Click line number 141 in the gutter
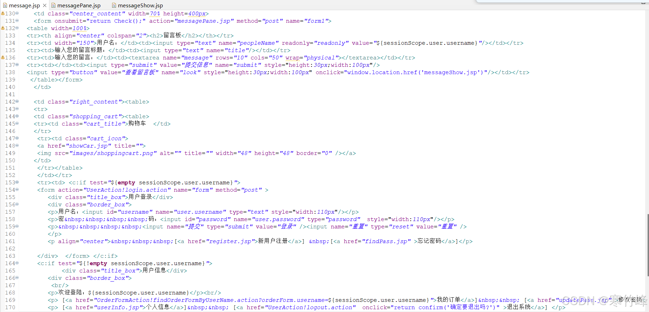 point(10,94)
